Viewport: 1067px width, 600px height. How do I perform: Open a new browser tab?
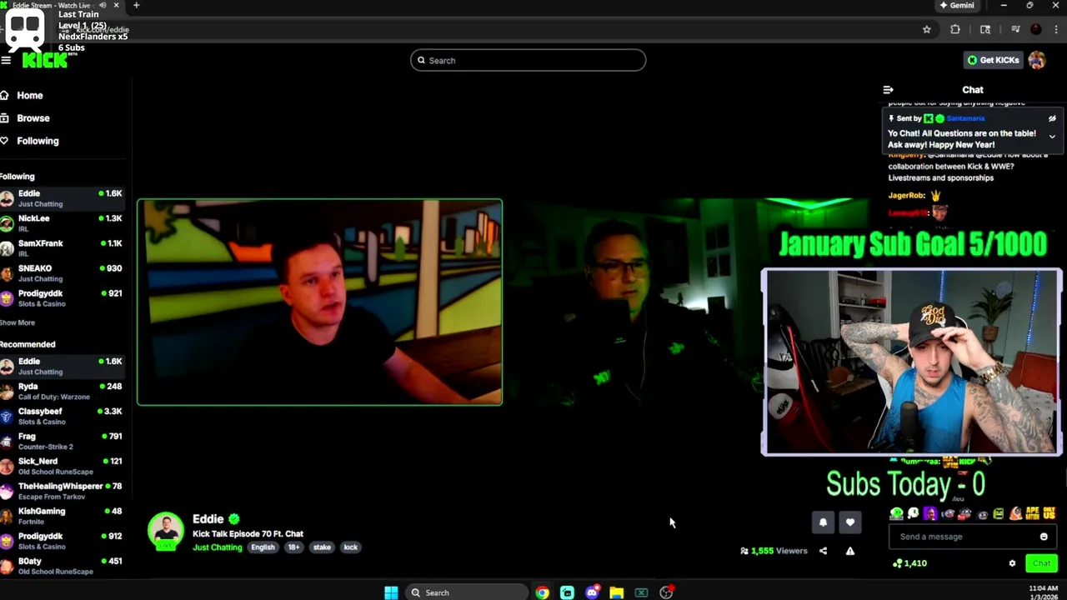136,5
